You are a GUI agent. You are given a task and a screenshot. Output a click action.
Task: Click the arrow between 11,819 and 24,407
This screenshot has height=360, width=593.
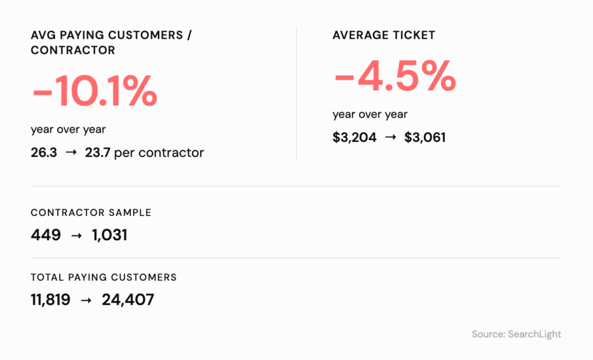(x=86, y=300)
